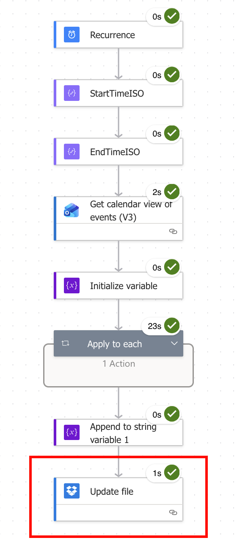Open the EndTimeISO action label
The image size is (237, 546).
pos(115,152)
